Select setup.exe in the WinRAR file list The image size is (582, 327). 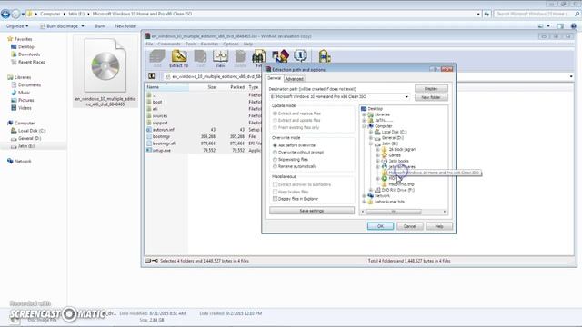[162, 150]
